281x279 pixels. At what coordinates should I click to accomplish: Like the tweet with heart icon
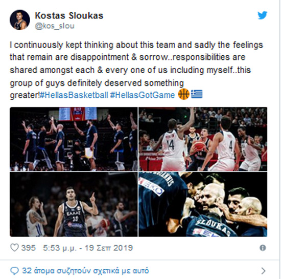point(14,248)
